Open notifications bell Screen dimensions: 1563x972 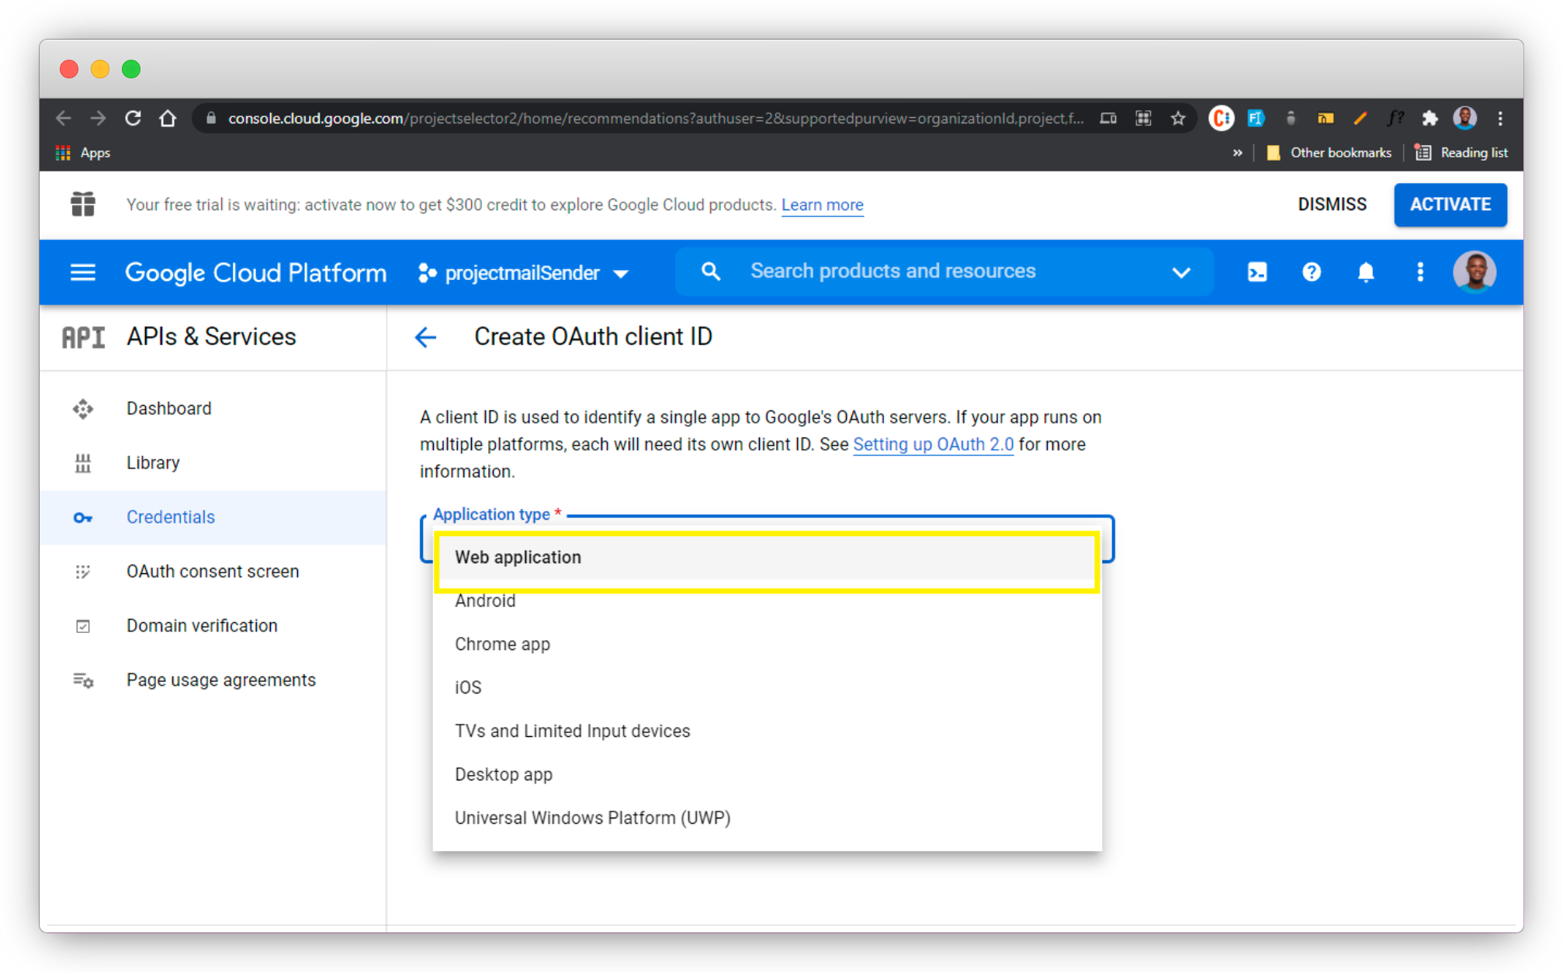[x=1366, y=272]
